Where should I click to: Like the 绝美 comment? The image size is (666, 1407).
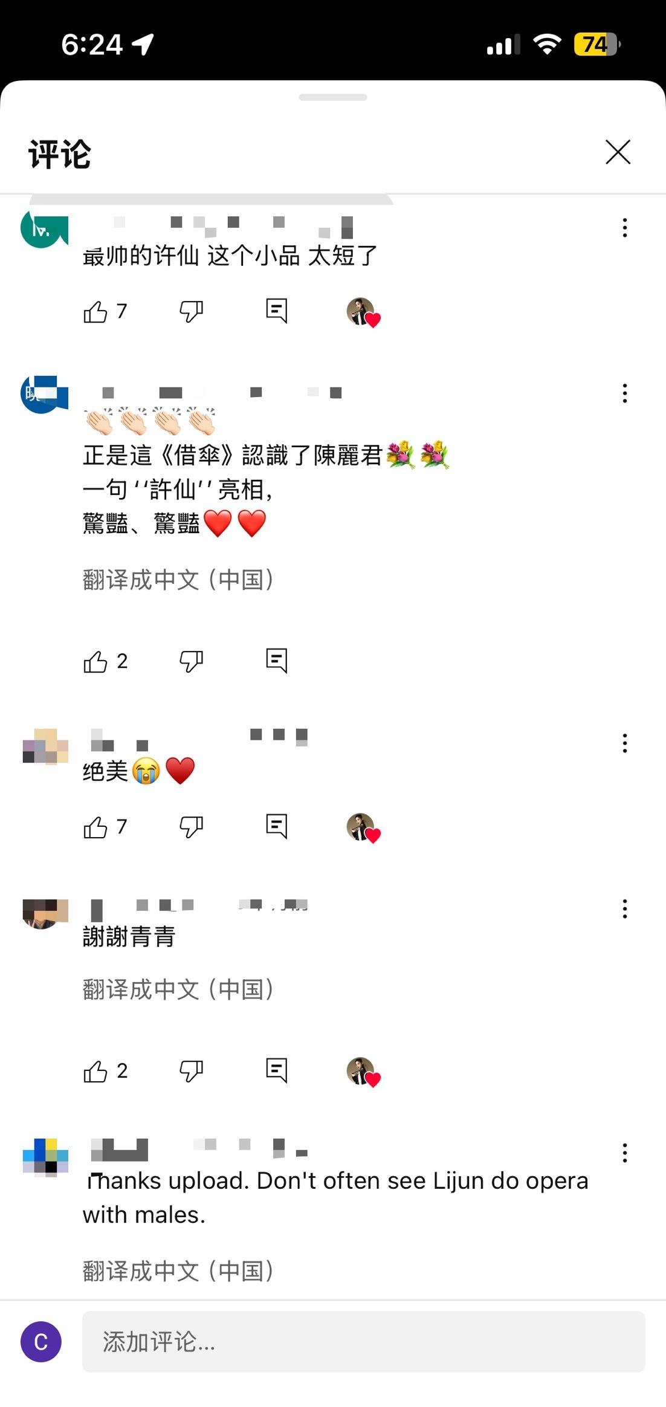click(x=95, y=827)
